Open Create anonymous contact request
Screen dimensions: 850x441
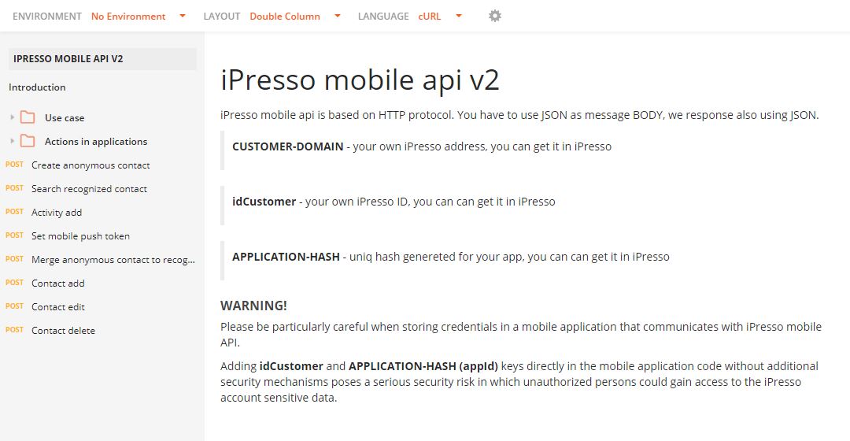click(x=91, y=165)
